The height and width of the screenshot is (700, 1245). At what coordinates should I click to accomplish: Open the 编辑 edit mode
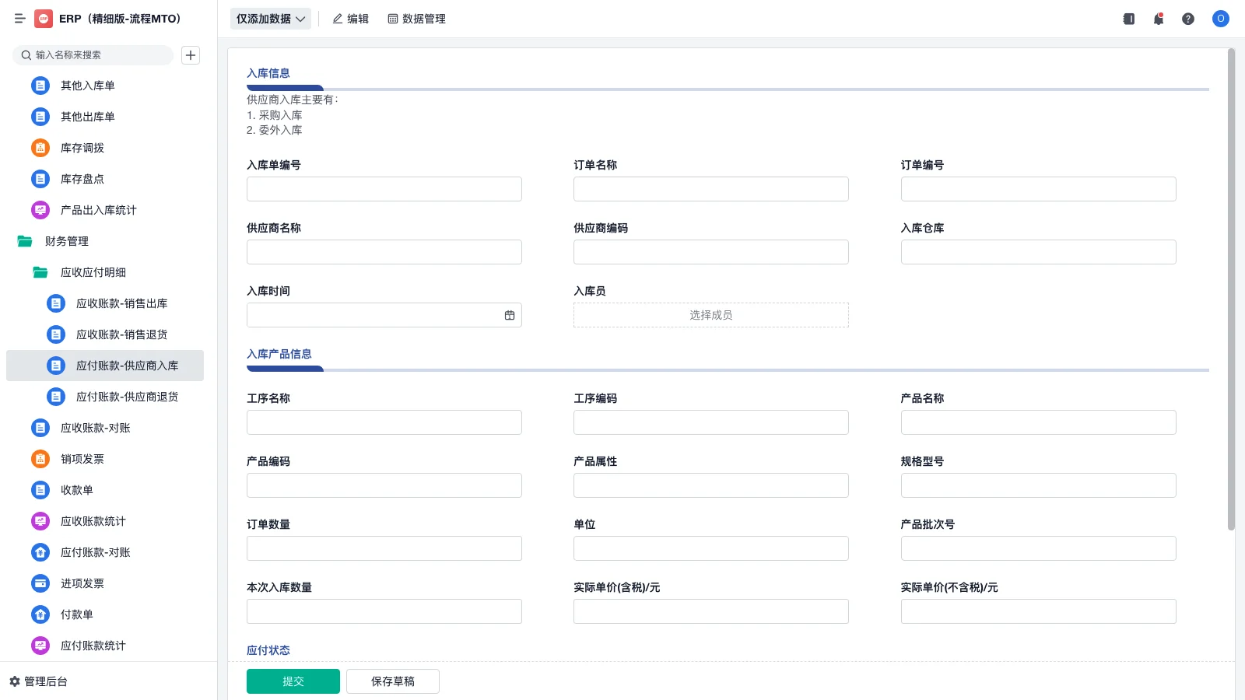pos(351,19)
